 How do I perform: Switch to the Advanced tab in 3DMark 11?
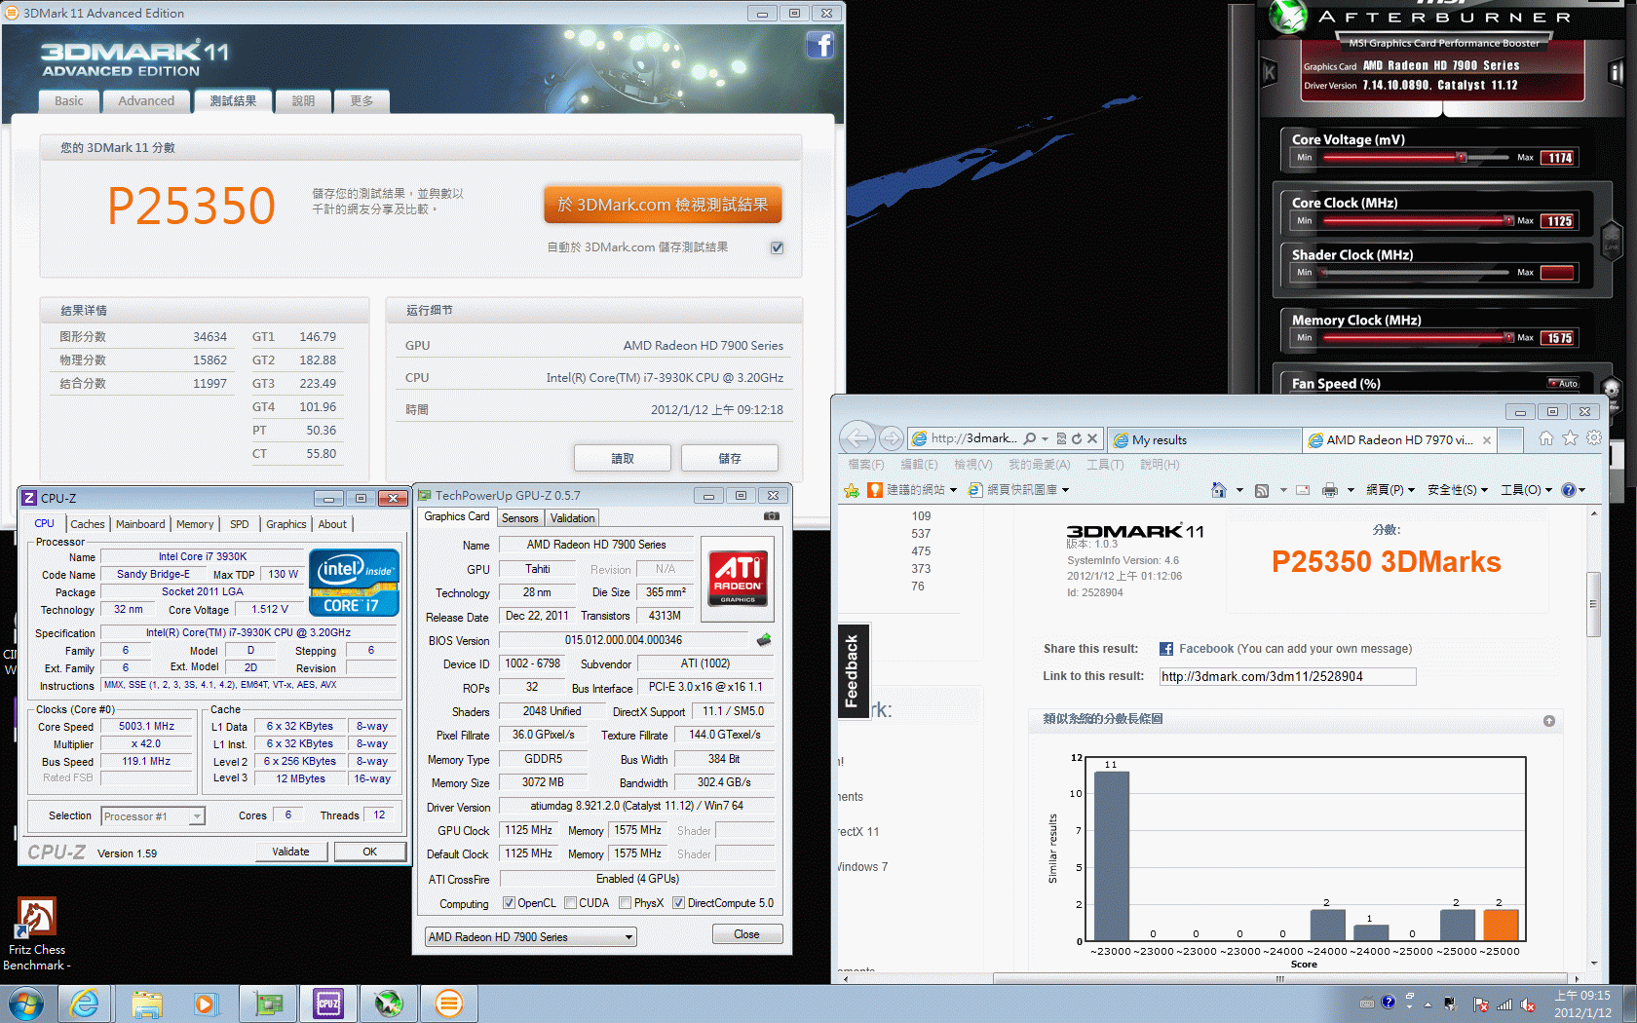tap(146, 101)
